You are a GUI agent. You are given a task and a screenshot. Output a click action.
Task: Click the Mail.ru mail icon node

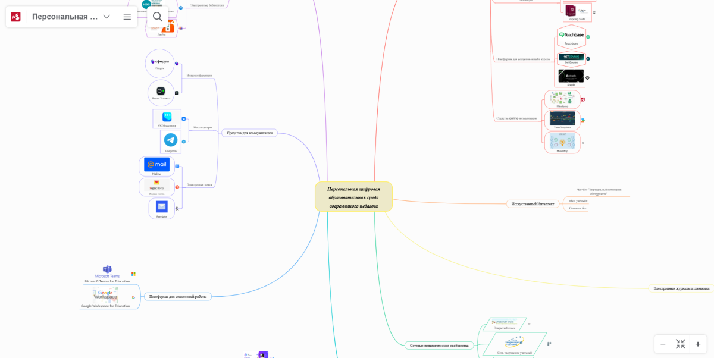pyautogui.click(x=156, y=165)
